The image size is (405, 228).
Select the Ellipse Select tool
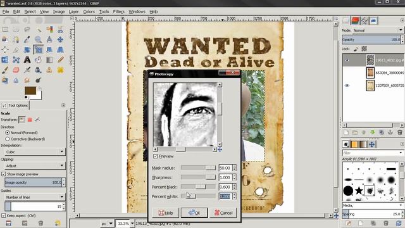(x=16, y=30)
